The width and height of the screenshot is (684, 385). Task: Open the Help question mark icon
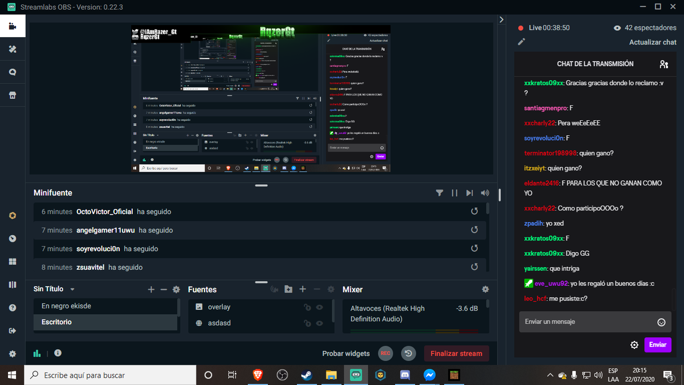coord(13,307)
